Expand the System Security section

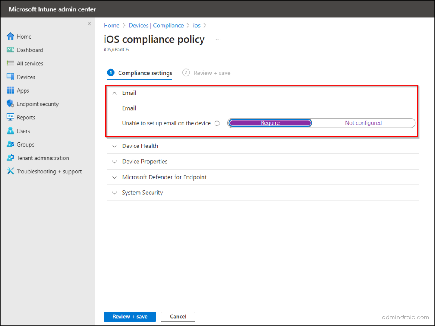pos(114,193)
